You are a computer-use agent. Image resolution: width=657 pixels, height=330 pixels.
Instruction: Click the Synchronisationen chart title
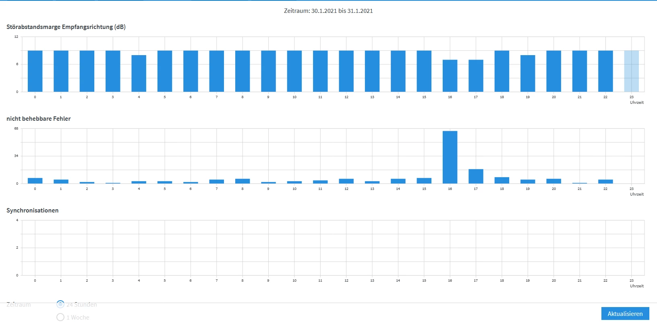coord(33,210)
